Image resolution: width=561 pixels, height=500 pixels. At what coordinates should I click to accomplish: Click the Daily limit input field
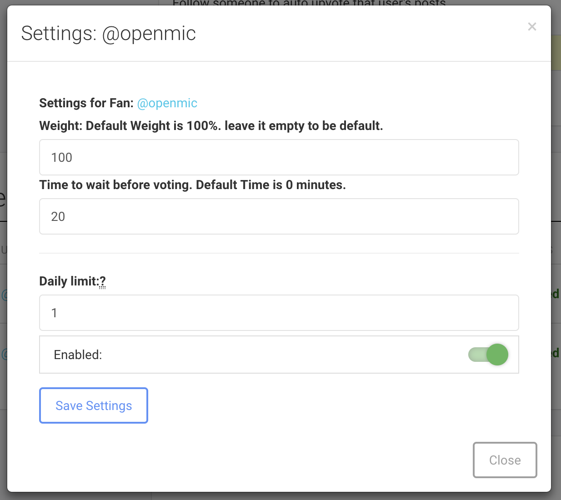point(279,313)
